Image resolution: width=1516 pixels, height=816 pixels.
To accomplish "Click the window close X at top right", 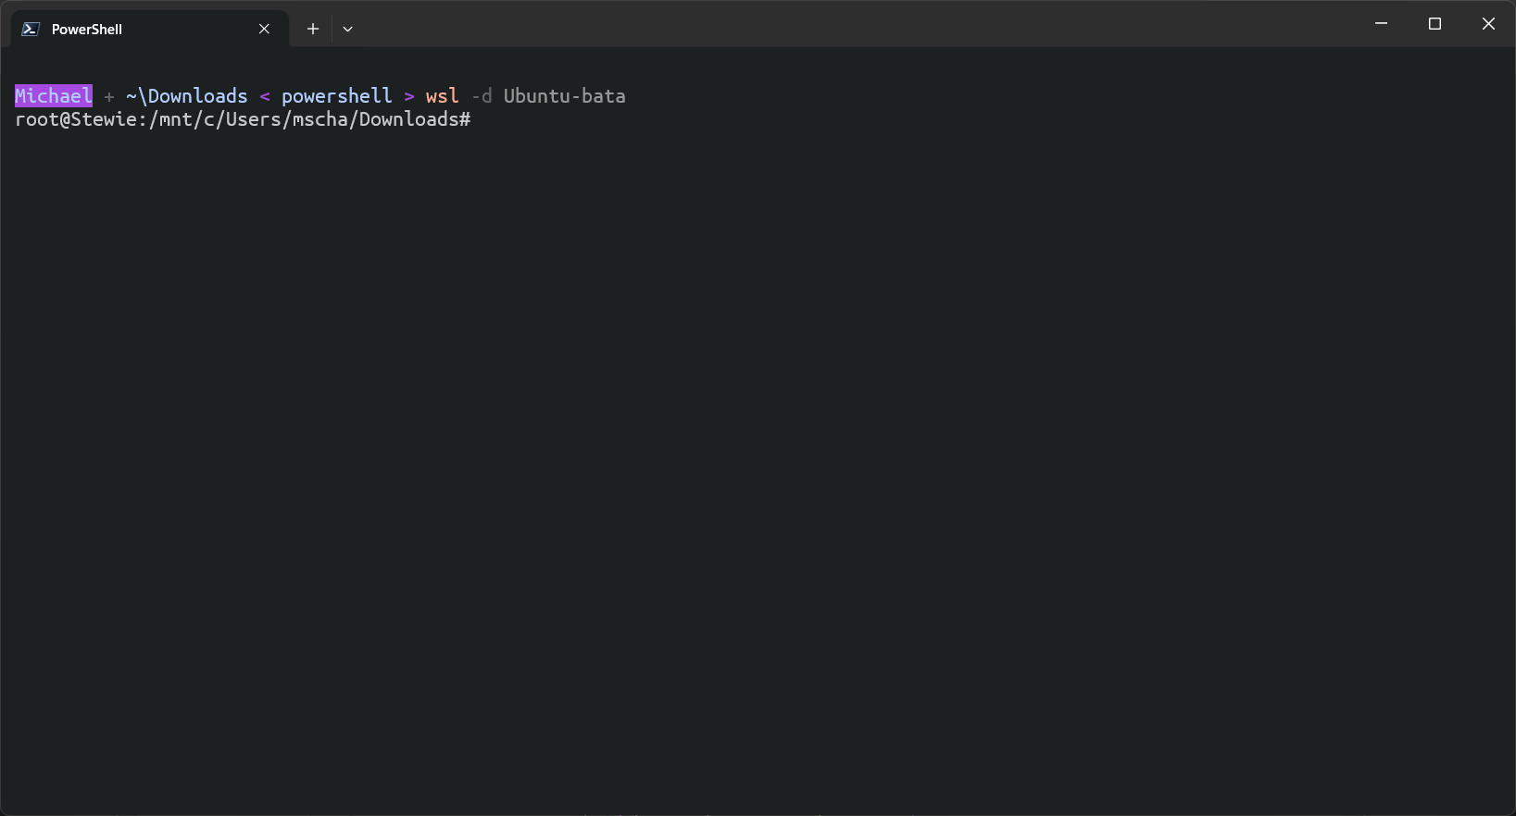I will pyautogui.click(x=1488, y=23).
